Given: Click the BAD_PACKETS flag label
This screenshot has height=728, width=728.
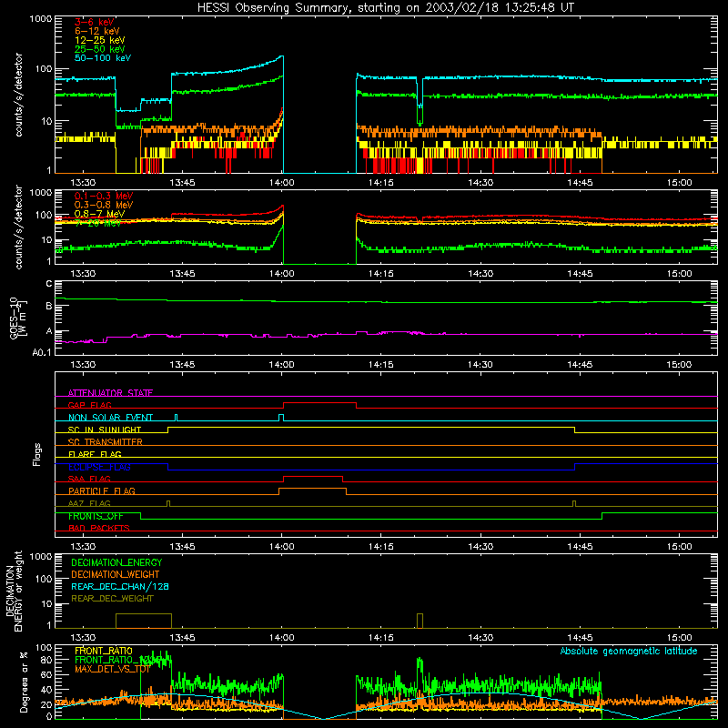Looking at the screenshot, I should click(x=99, y=528).
